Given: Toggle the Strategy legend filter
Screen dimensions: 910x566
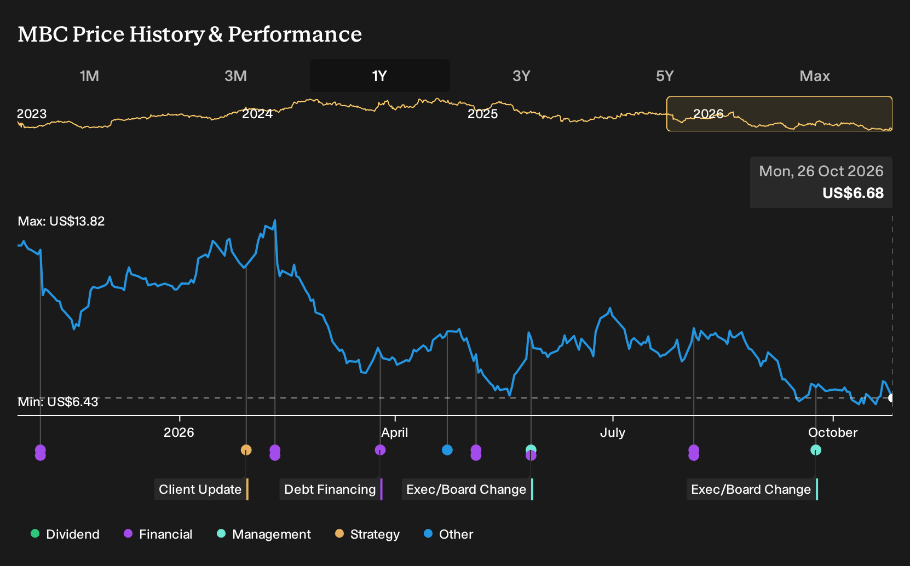Looking at the screenshot, I should [x=367, y=534].
